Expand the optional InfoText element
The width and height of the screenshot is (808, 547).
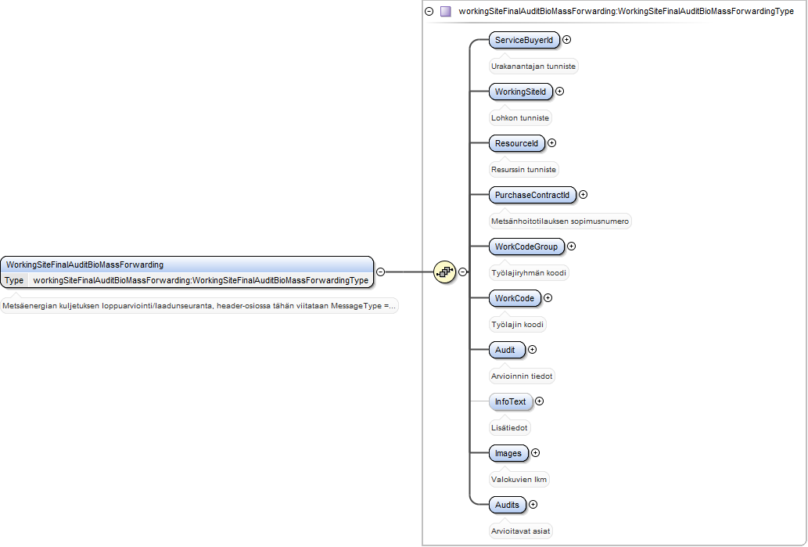point(540,401)
